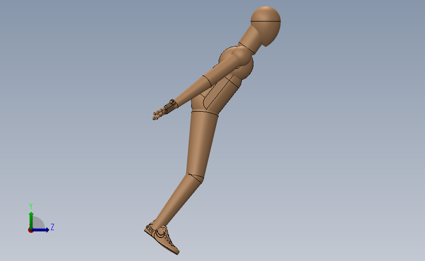Image resolution: width=425 pixels, height=261 pixels.
Task: Select the mannequin's lower leg
Action: [x=178, y=201]
